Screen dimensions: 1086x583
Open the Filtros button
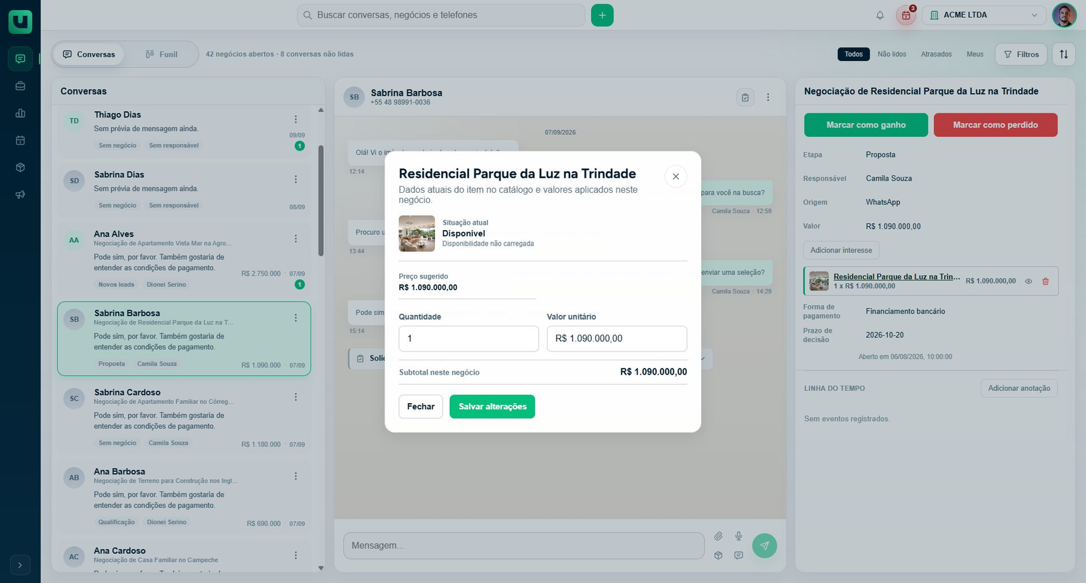(x=1022, y=54)
